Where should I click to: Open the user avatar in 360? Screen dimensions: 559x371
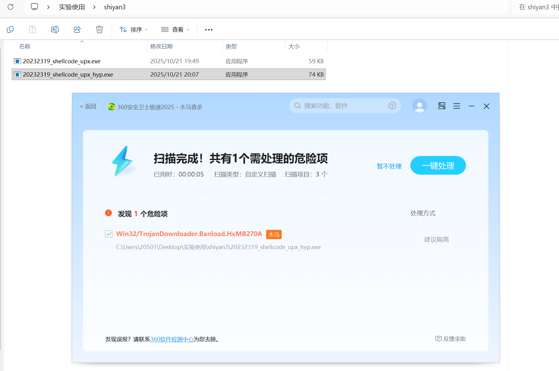420,106
